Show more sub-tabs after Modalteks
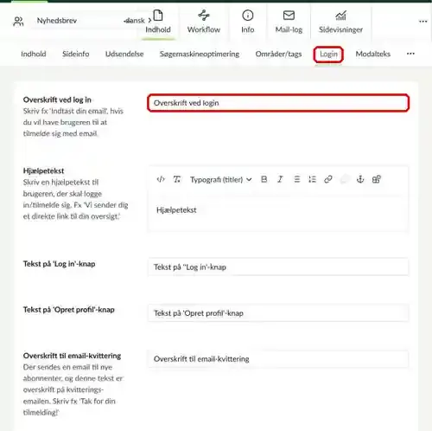432x431 pixels. pos(410,54)
